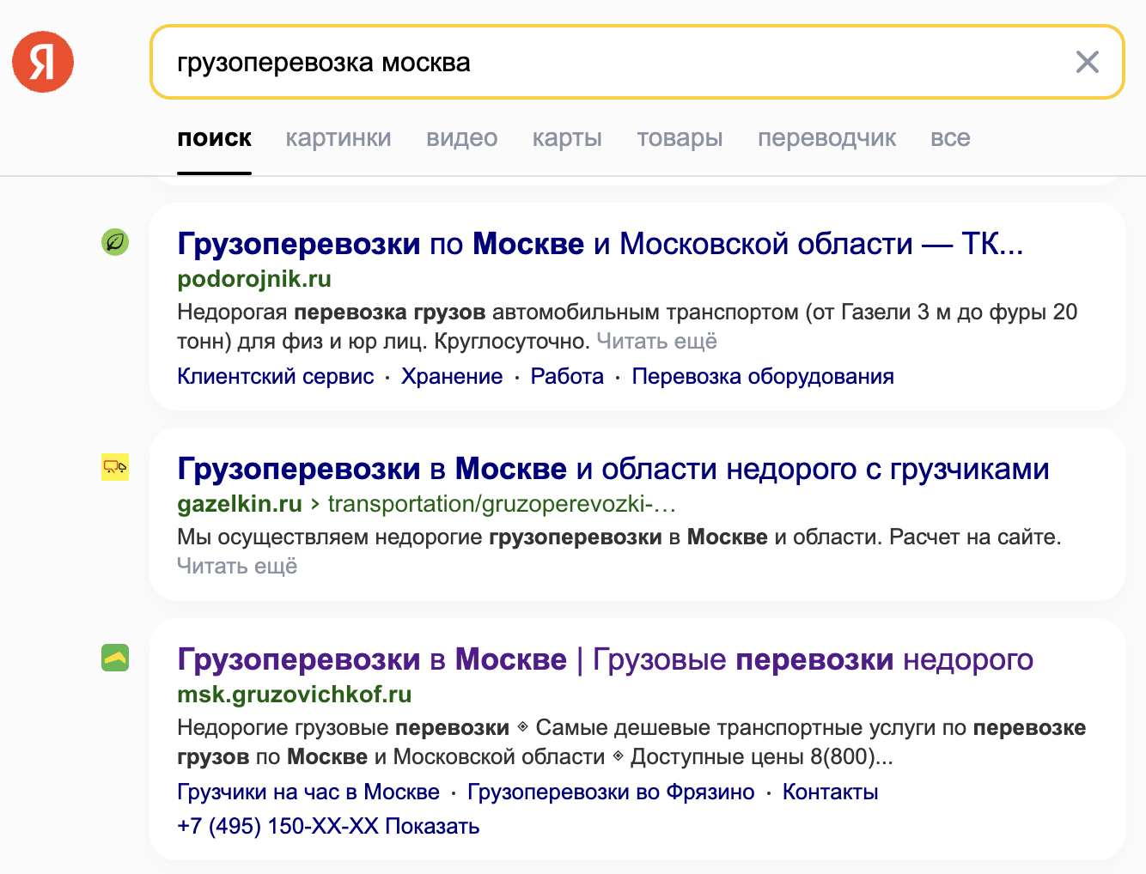Click the search field containing грузоперевозка москва
Viewport: 1146px width, 874px height.
point(637,62)
